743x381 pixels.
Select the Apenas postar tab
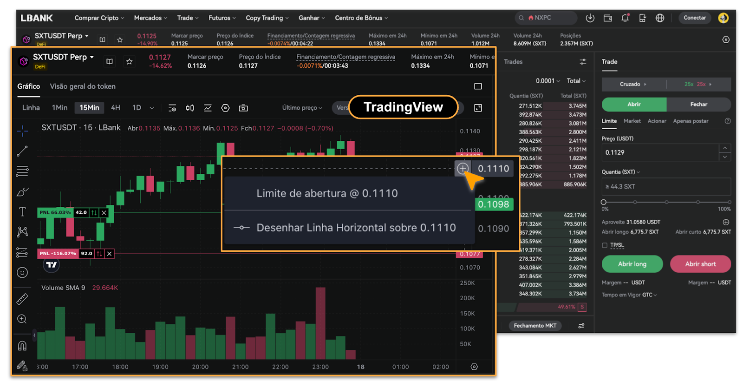[x=691, y=121]
